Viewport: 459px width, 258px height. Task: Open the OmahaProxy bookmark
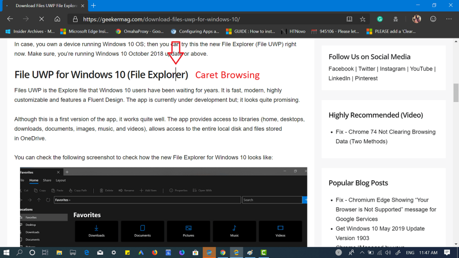pyautogui.click(x=140, y=31)
